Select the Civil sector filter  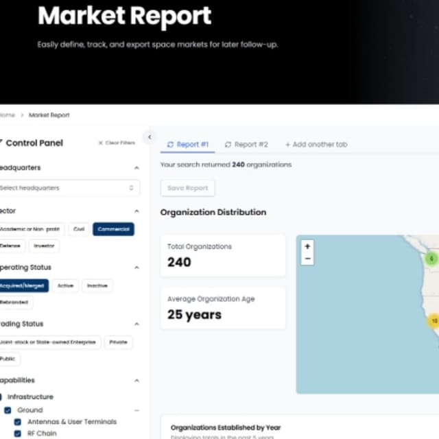(79, 229)
